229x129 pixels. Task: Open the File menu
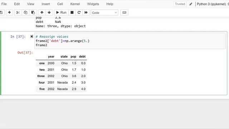pos(4,4)
